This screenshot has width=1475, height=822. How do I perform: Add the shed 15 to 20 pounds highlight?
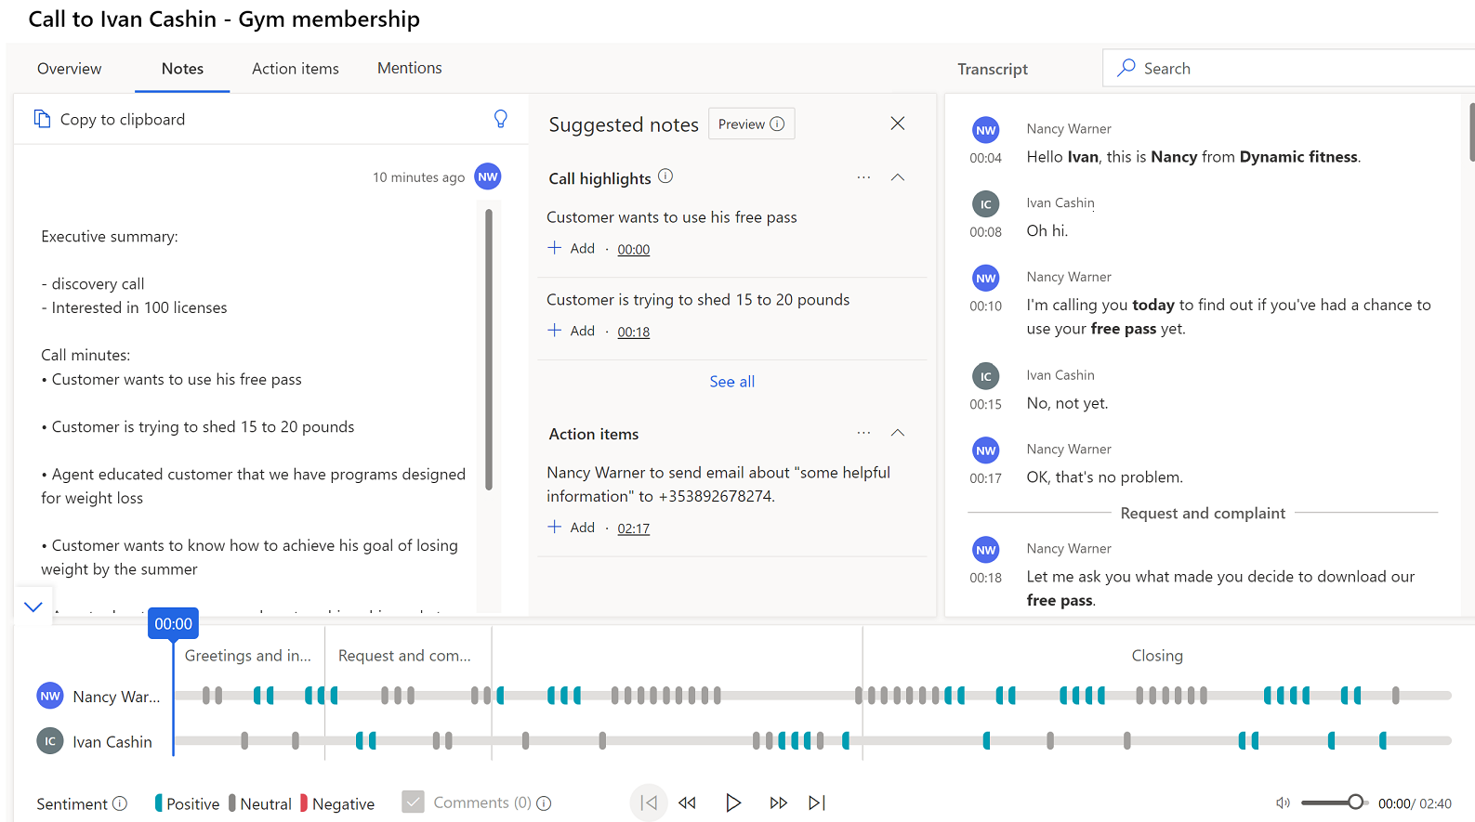571,331
